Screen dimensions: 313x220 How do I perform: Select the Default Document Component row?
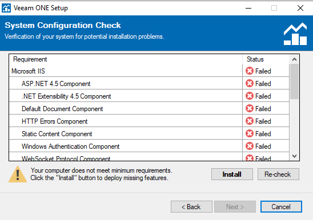pyautogui.click(x=149, y=109)
